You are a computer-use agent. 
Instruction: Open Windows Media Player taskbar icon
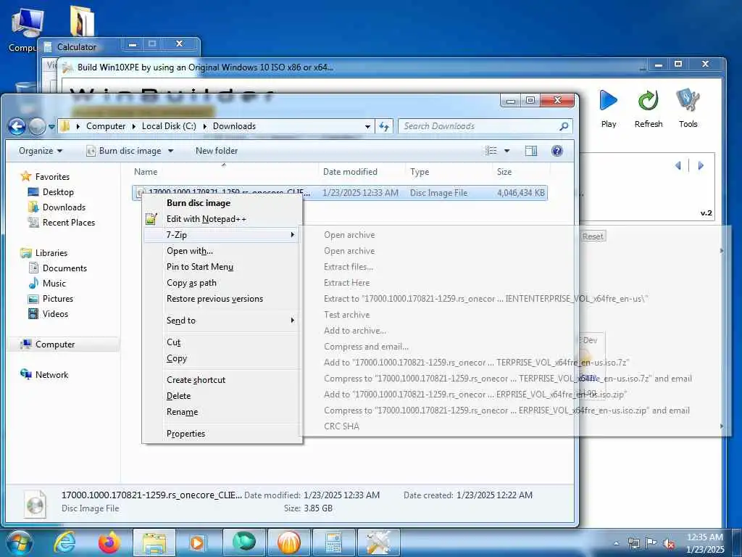coord(196,542)
